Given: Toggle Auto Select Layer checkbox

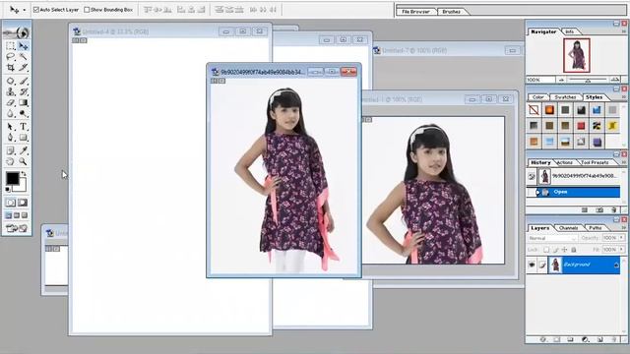Looking at the screenshot, I should [36, 9].
